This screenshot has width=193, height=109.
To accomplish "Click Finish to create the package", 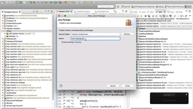I will (x=128, y=86).
